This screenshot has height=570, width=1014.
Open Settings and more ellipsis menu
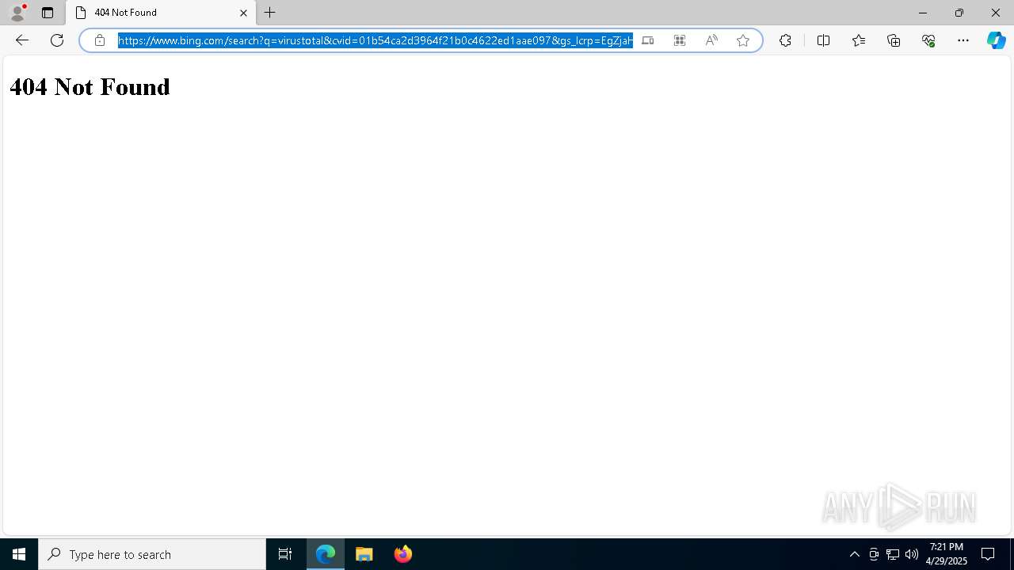(x=963, y=40)
